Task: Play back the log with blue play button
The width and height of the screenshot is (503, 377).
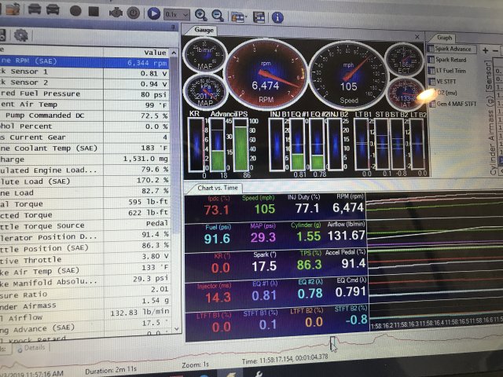Action: point(154,14)
